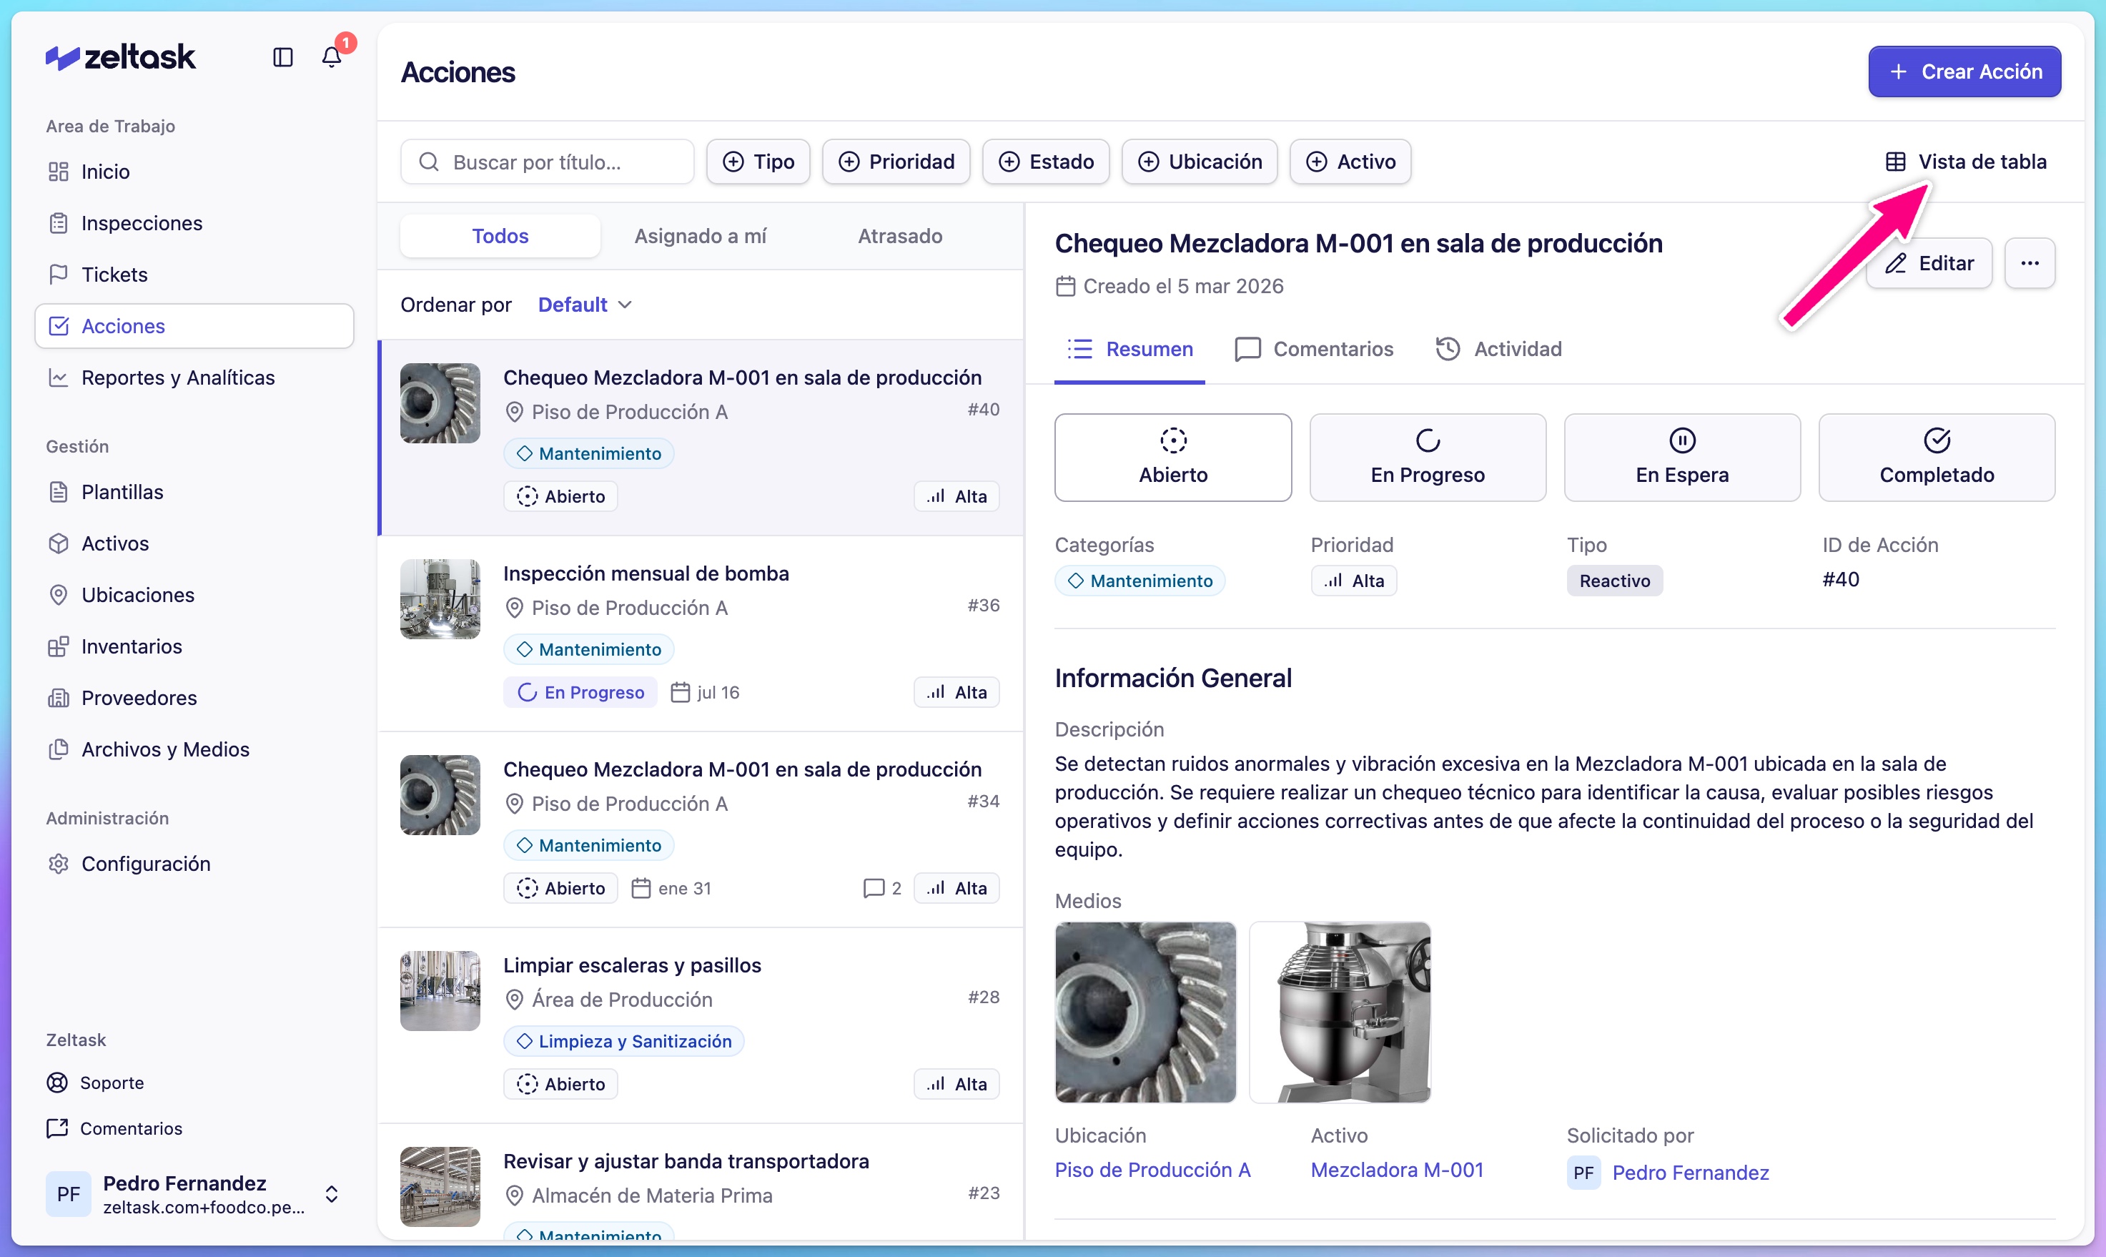Click the zeltask logo
This screenshot has width=2106, height=1257.
pos(120,56)
